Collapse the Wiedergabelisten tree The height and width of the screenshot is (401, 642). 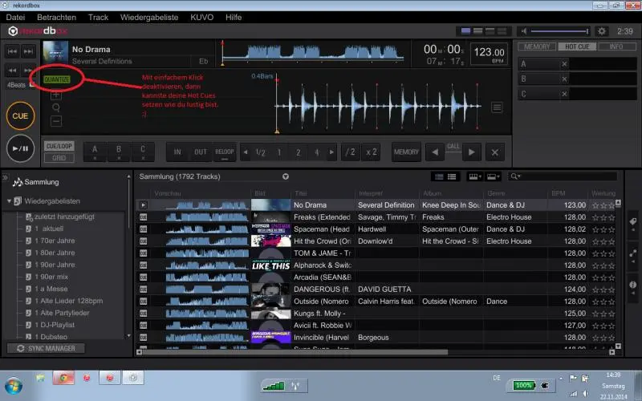pos(10,201)
